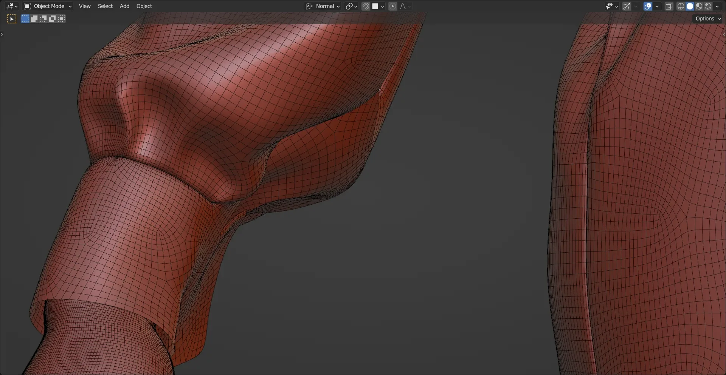Toggle proportional editing
726x375 pixels.
click(392, 6)
